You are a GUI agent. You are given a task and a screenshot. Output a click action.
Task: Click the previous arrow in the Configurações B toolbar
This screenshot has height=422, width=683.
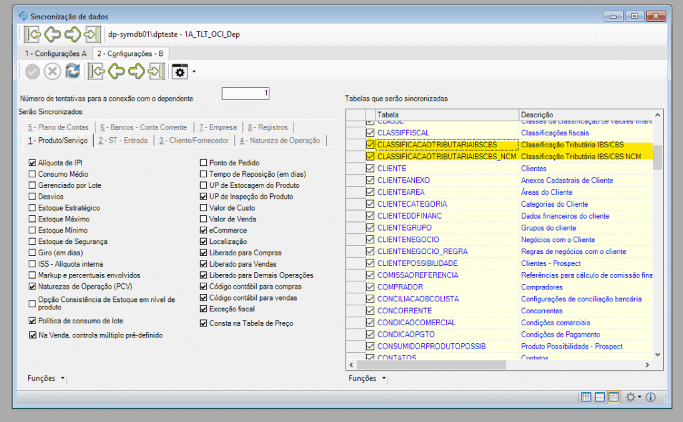[117, 71]
